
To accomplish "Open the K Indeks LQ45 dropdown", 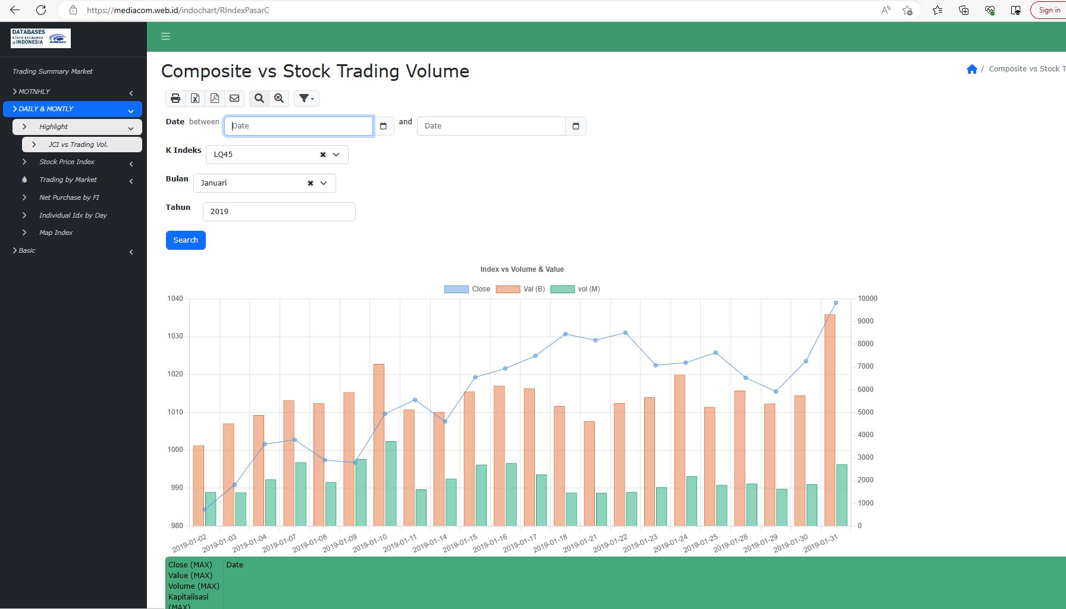I will point(336,155).
